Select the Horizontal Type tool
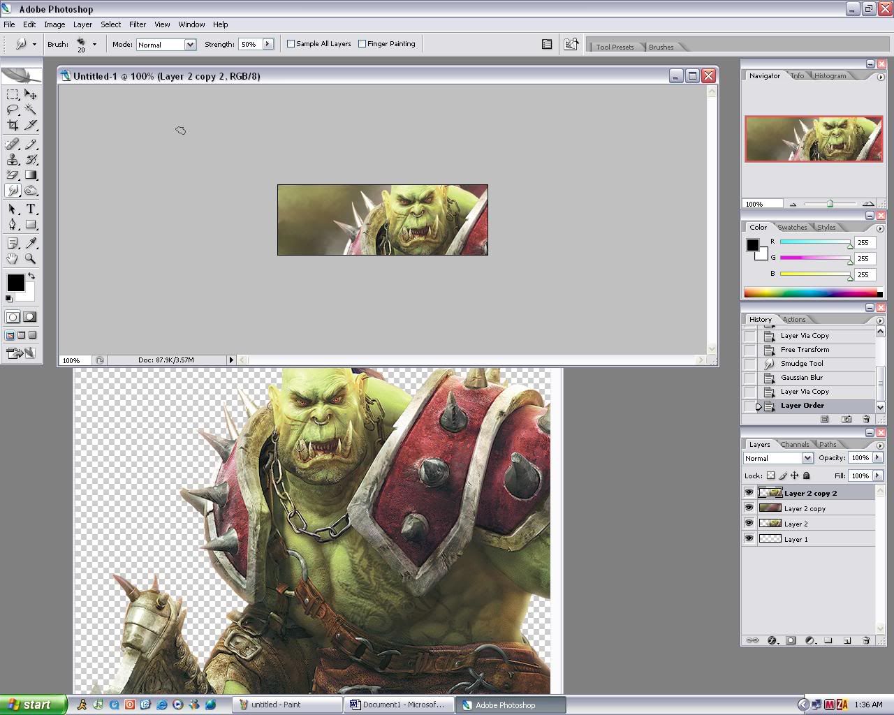The width and height of the screenshot is (894, 715). point(31,209)
